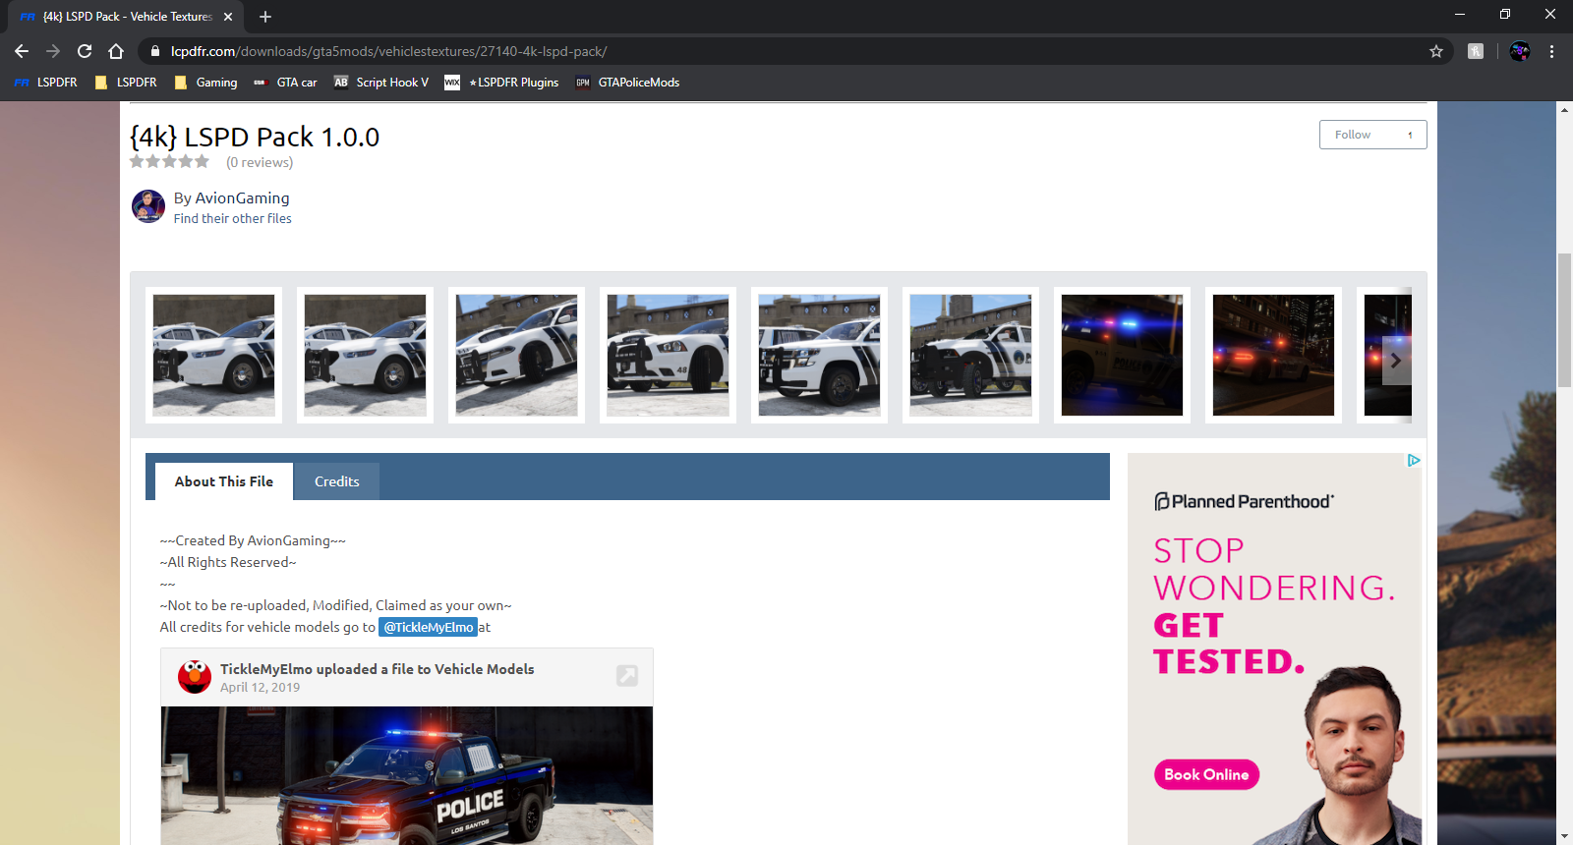Minimize the Chrome window
Viewport: 1573px width, 845px height.
[1460, 15]
